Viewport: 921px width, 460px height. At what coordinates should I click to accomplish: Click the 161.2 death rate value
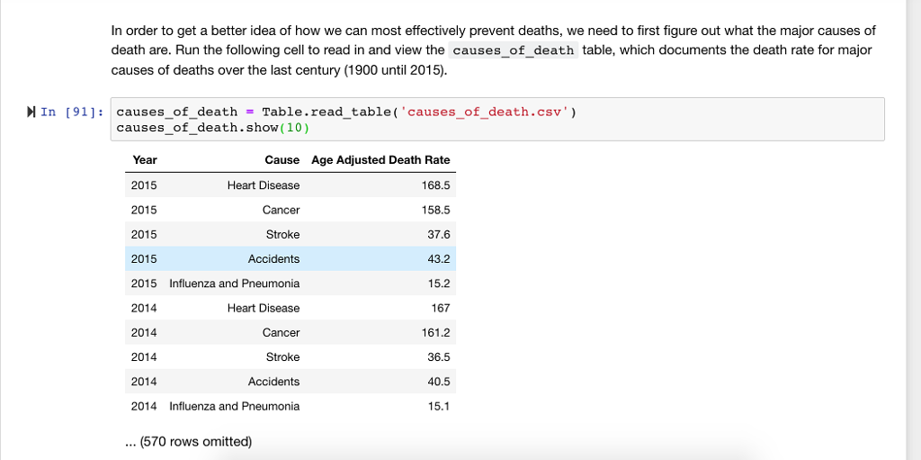(x=436, y=333)
